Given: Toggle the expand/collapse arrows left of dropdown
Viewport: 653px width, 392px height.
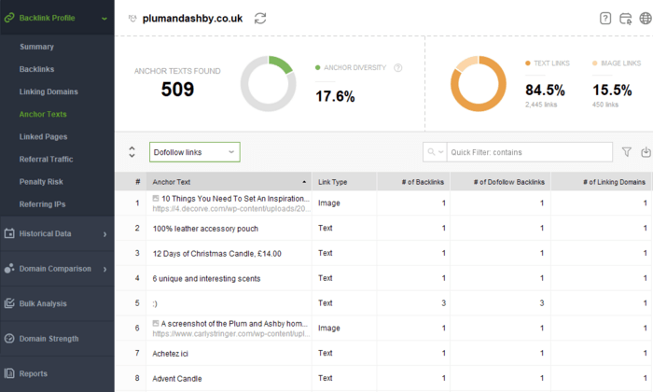Looking at the screenshot, I should 132,152.
